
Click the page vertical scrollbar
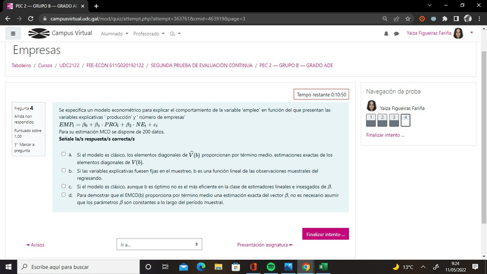(x=484, y=137)
